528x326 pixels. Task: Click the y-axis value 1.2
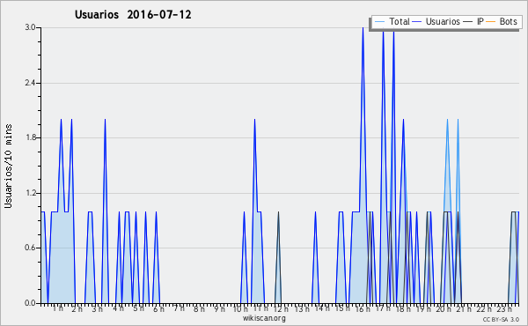pos(30,193)
